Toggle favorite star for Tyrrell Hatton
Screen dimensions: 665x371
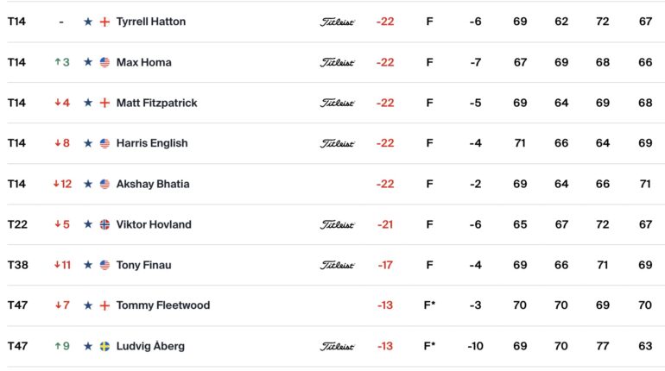pos(88,22)
